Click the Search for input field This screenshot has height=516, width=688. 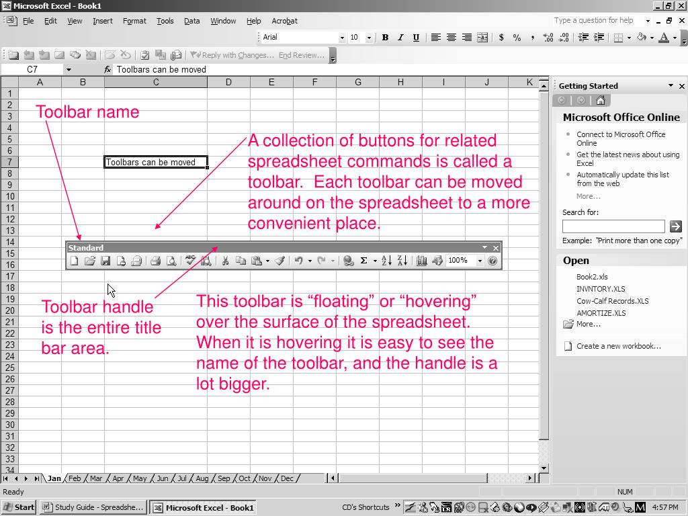click(613, 226)
